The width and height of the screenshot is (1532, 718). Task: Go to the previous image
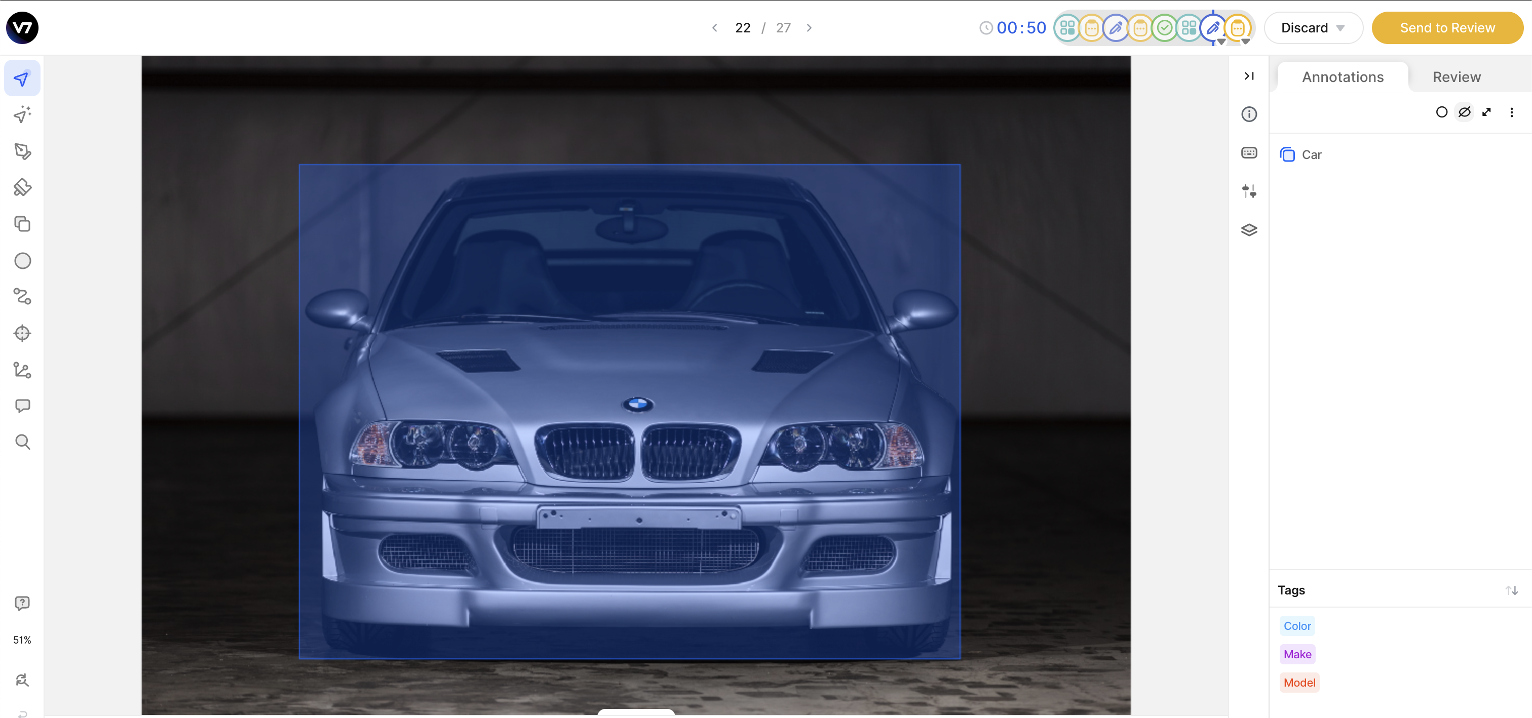click(714, 28)
